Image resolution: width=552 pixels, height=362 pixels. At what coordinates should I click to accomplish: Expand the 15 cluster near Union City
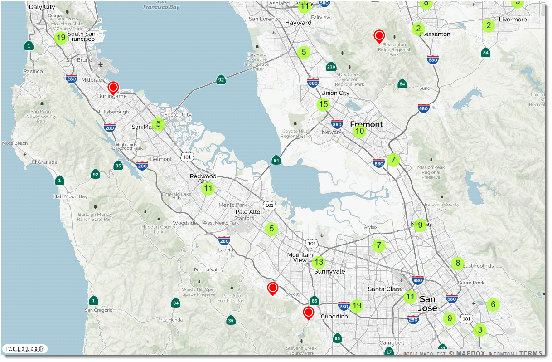[323, 105]
